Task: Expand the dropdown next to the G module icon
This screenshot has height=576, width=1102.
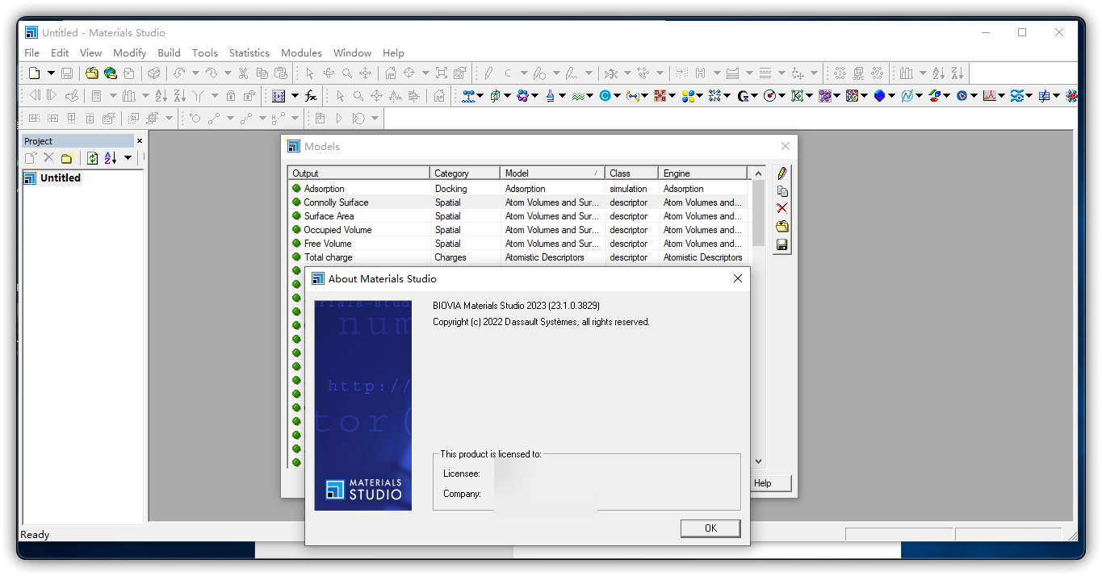Action: tap(754, 95)
